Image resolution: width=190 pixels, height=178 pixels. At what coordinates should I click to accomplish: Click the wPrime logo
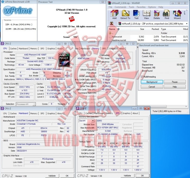(x=18, y=11)
